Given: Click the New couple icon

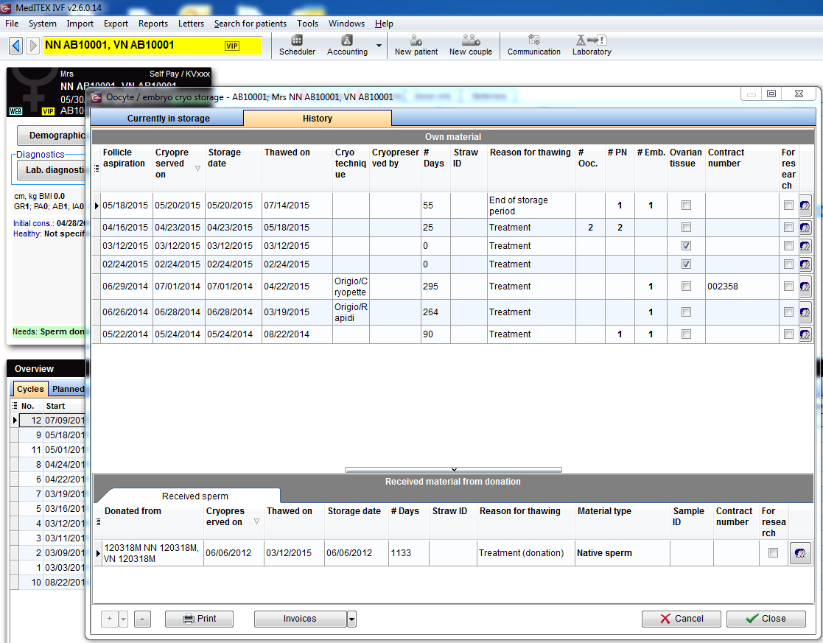Looking at the screenshot, I should coord(471,45).
